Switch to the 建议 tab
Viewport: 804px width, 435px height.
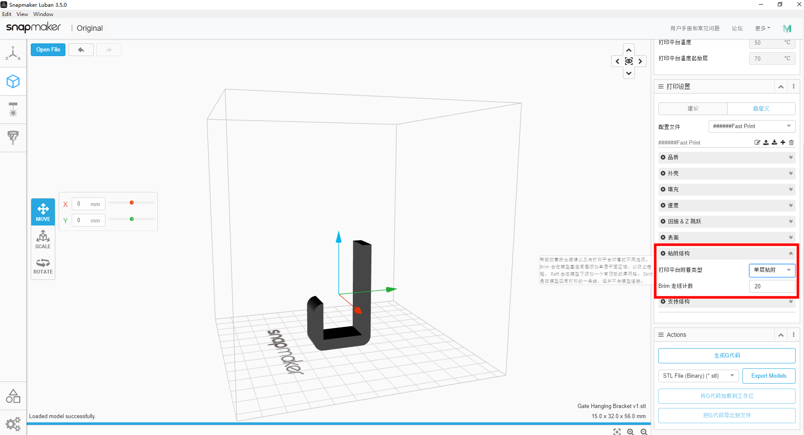tap(693, 109)
